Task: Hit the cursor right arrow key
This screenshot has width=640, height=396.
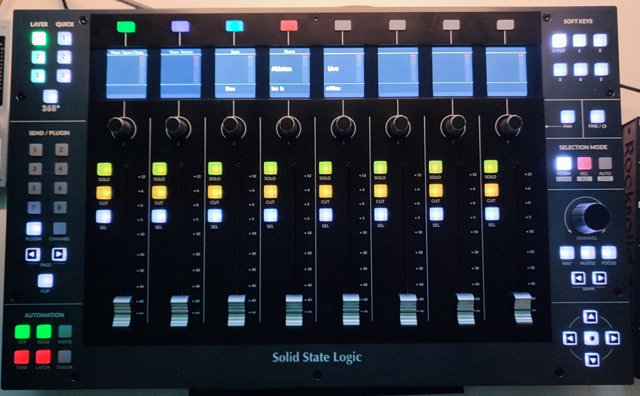Action: [613, 338]
